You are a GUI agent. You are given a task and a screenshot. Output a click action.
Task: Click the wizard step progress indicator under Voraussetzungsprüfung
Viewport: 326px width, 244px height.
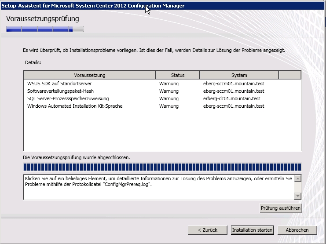pyautogui.click(x=45, y=29)
